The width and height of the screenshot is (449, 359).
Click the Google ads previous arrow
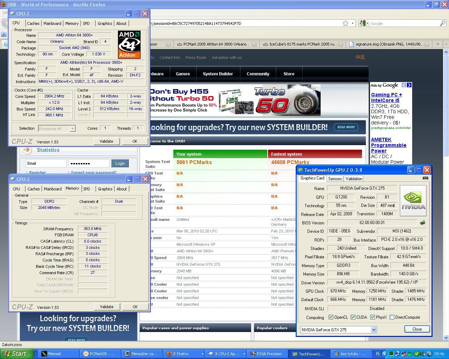pyautogui.click(x=404, y=85)
